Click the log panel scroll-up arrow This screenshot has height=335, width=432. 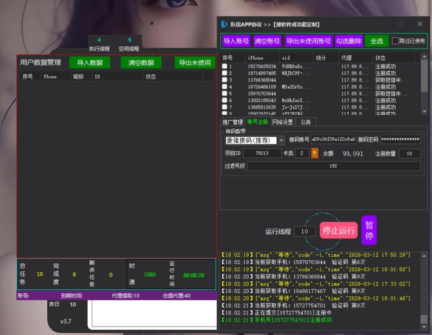click(x=424, y=255)
